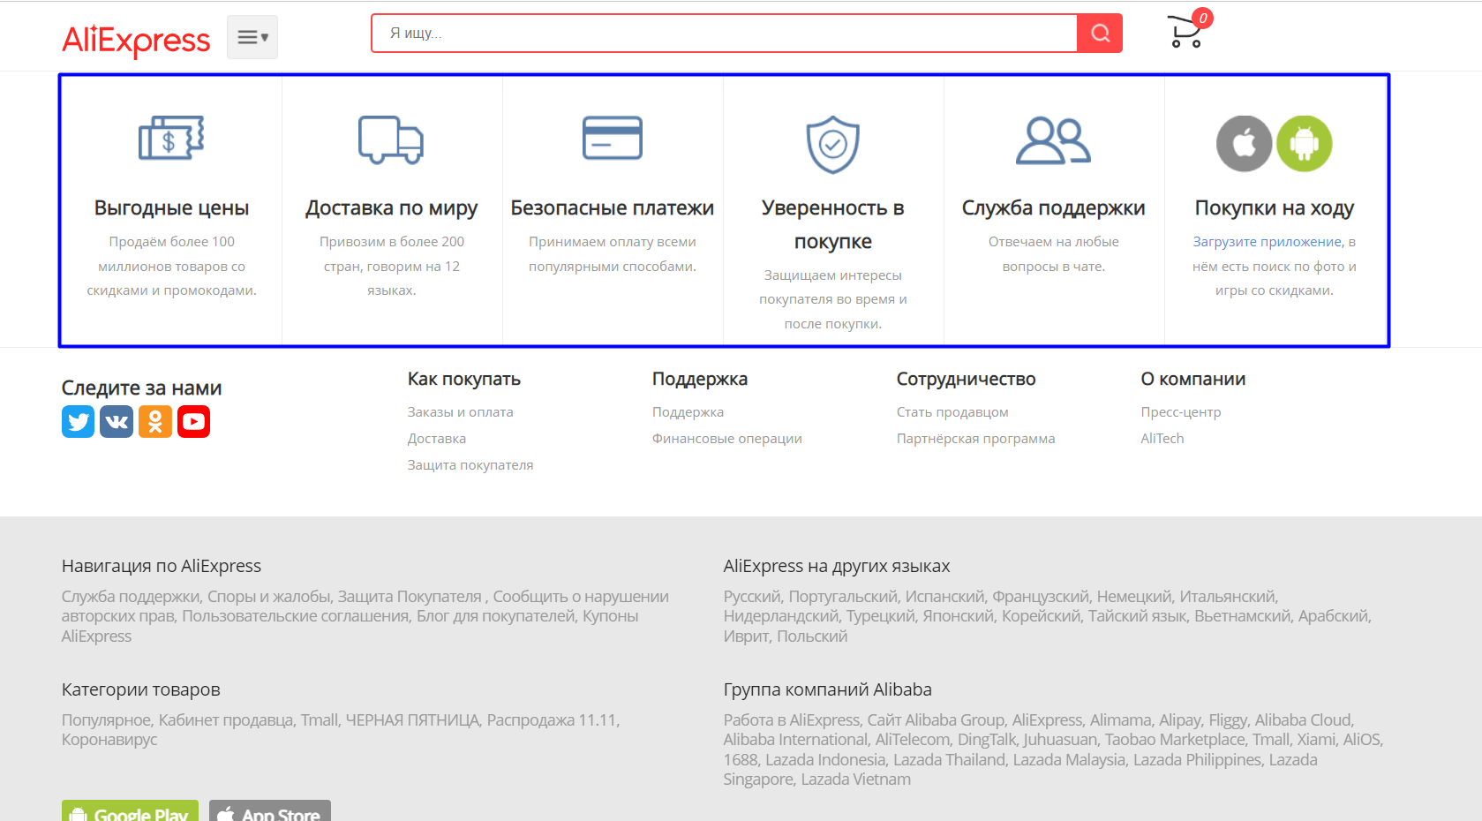Screen dimensions: 1482x821
Task: Open the VK social icon
Action: pyautogui.click(x=117, y=422)
